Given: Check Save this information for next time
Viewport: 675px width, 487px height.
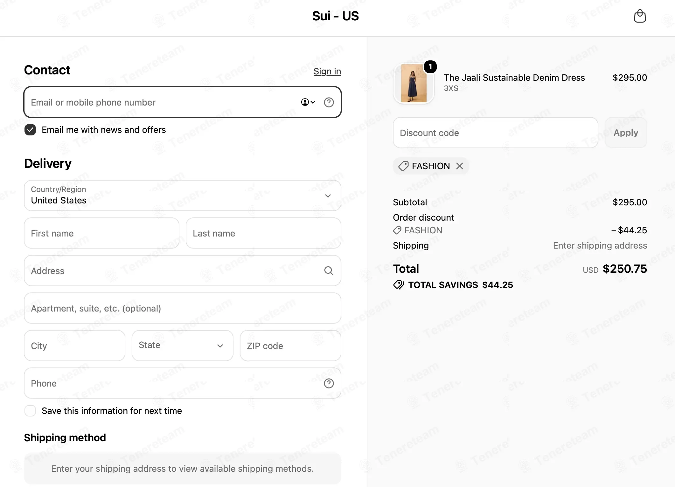Looking at the screenshot, I should click(x=30, y=411).
